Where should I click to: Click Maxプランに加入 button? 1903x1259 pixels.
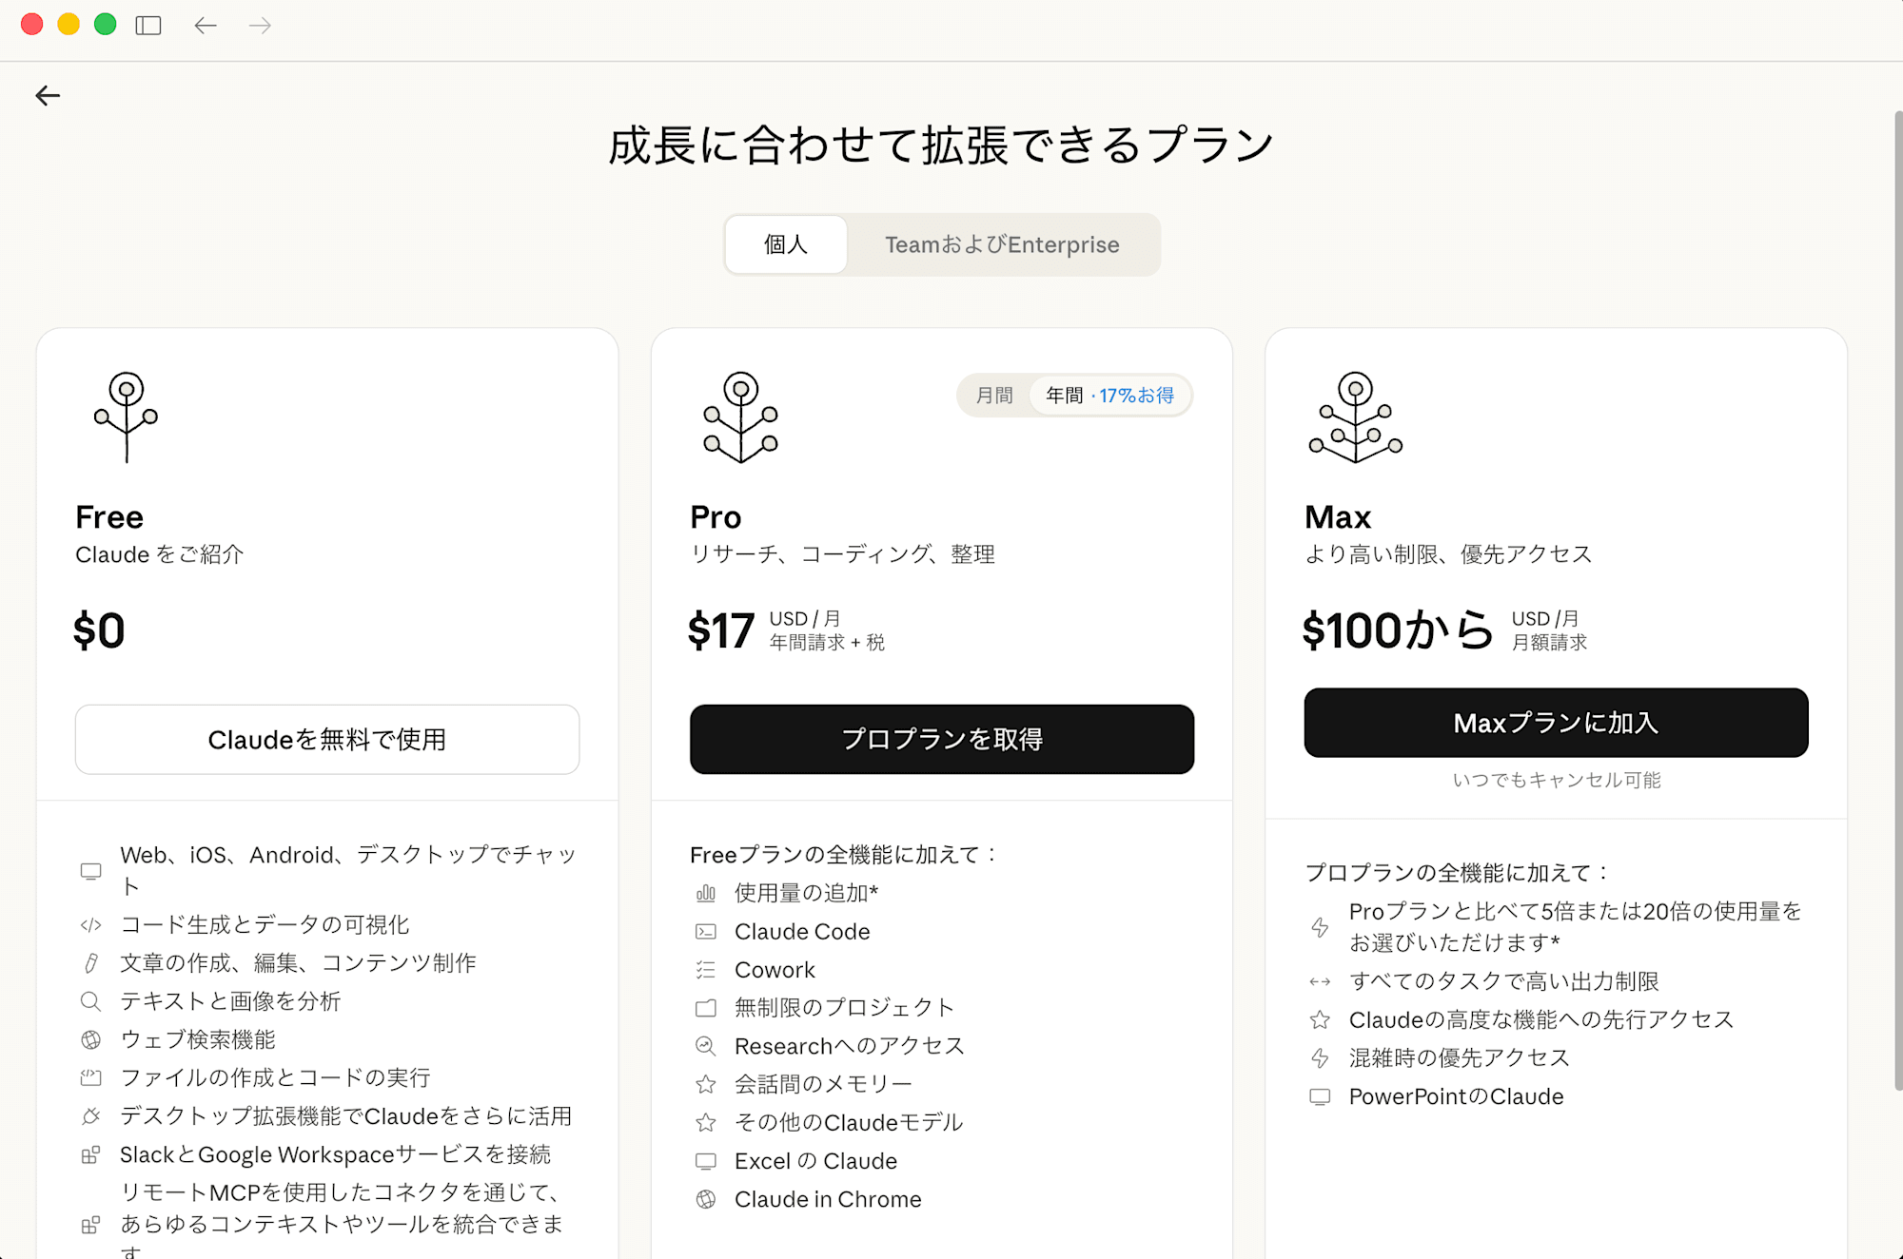tap(1556, 723)
